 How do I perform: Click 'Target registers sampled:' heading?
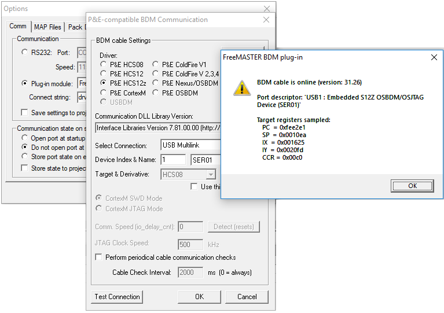pyautogui.click(x=293, y=120)
